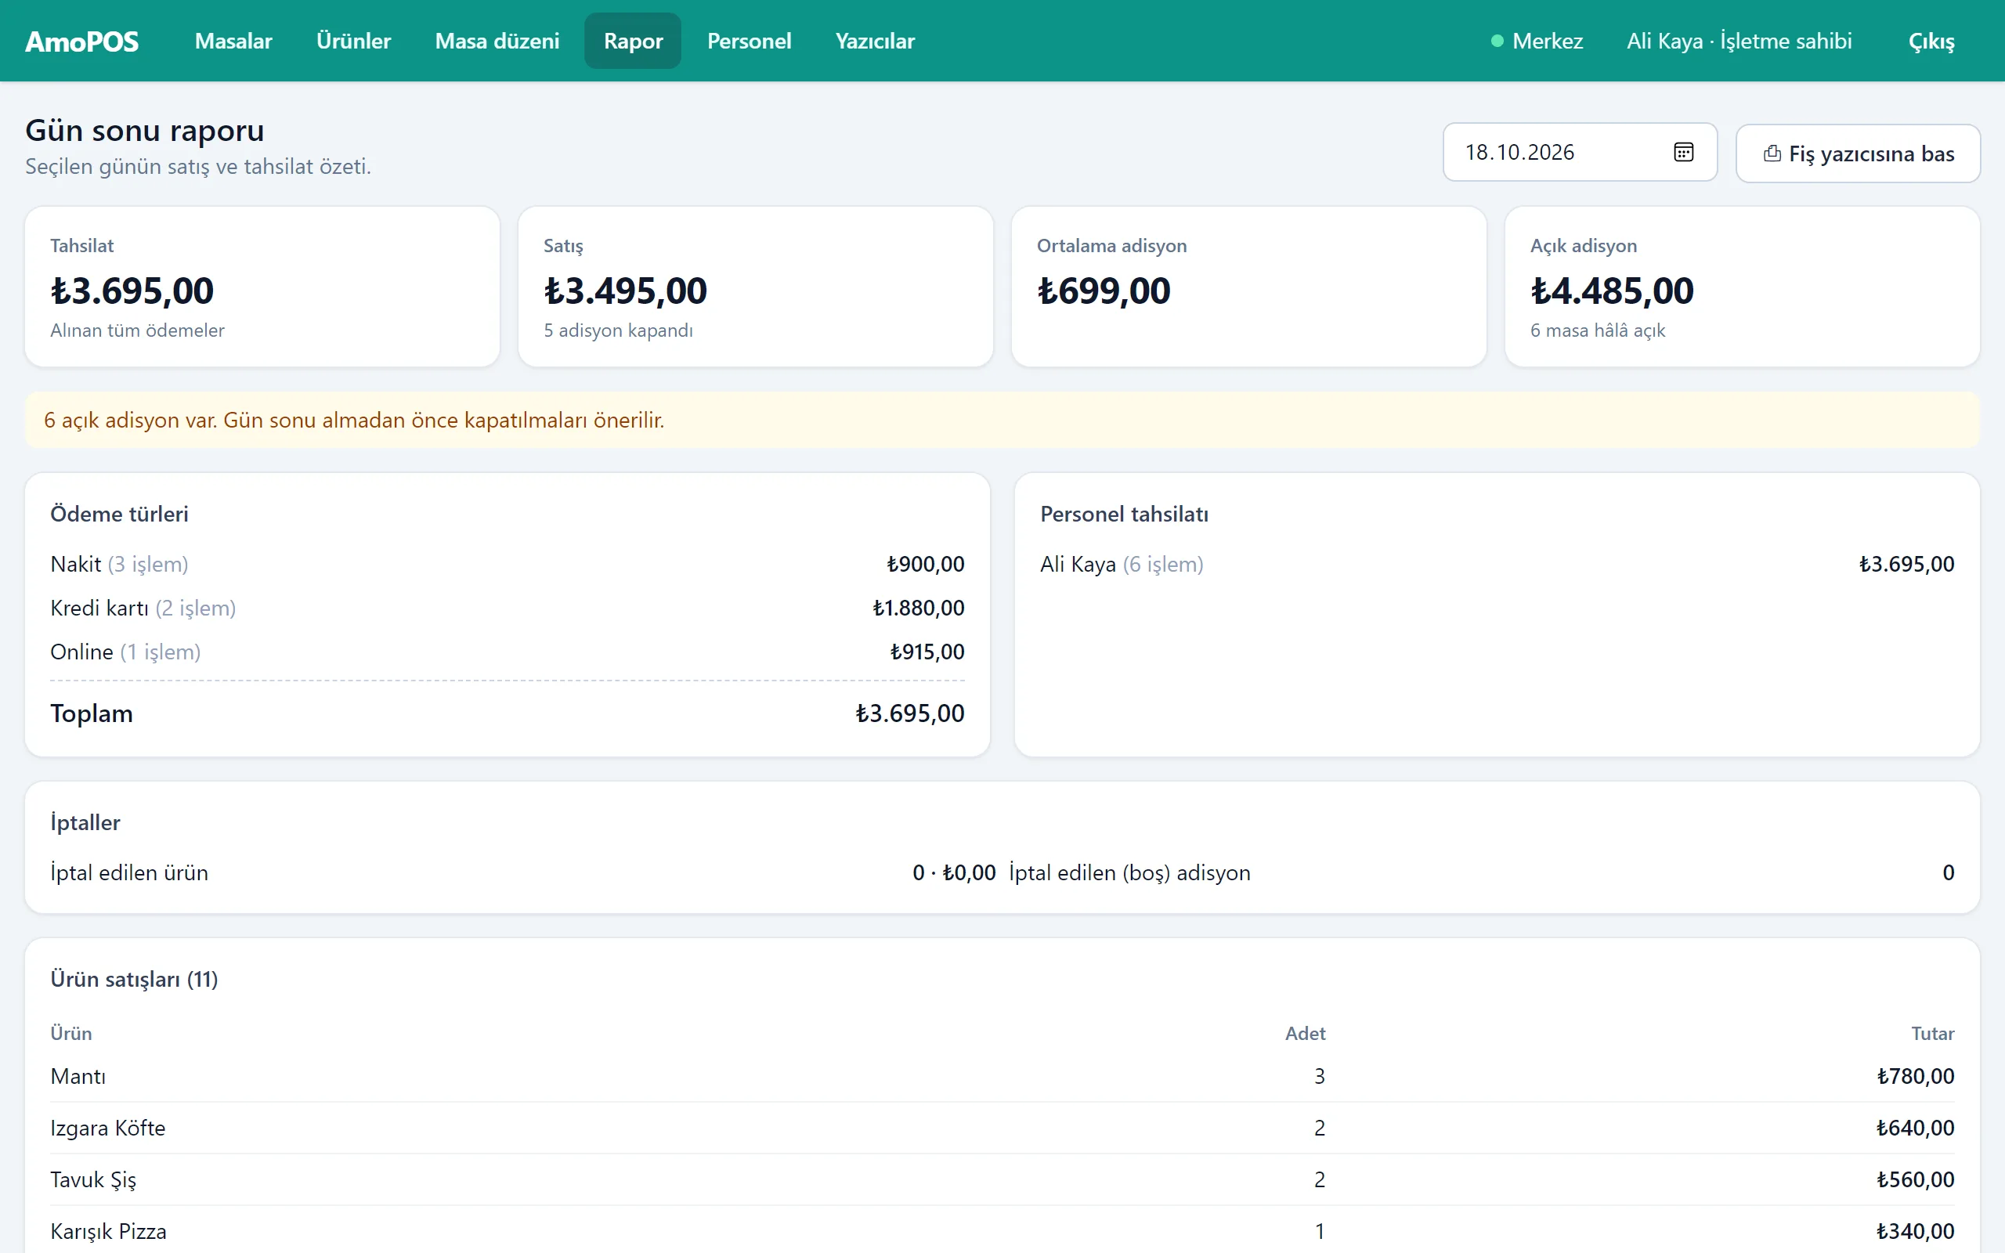Click the Merkez branch label
2005x1253 pixels.
point(1547,41)
